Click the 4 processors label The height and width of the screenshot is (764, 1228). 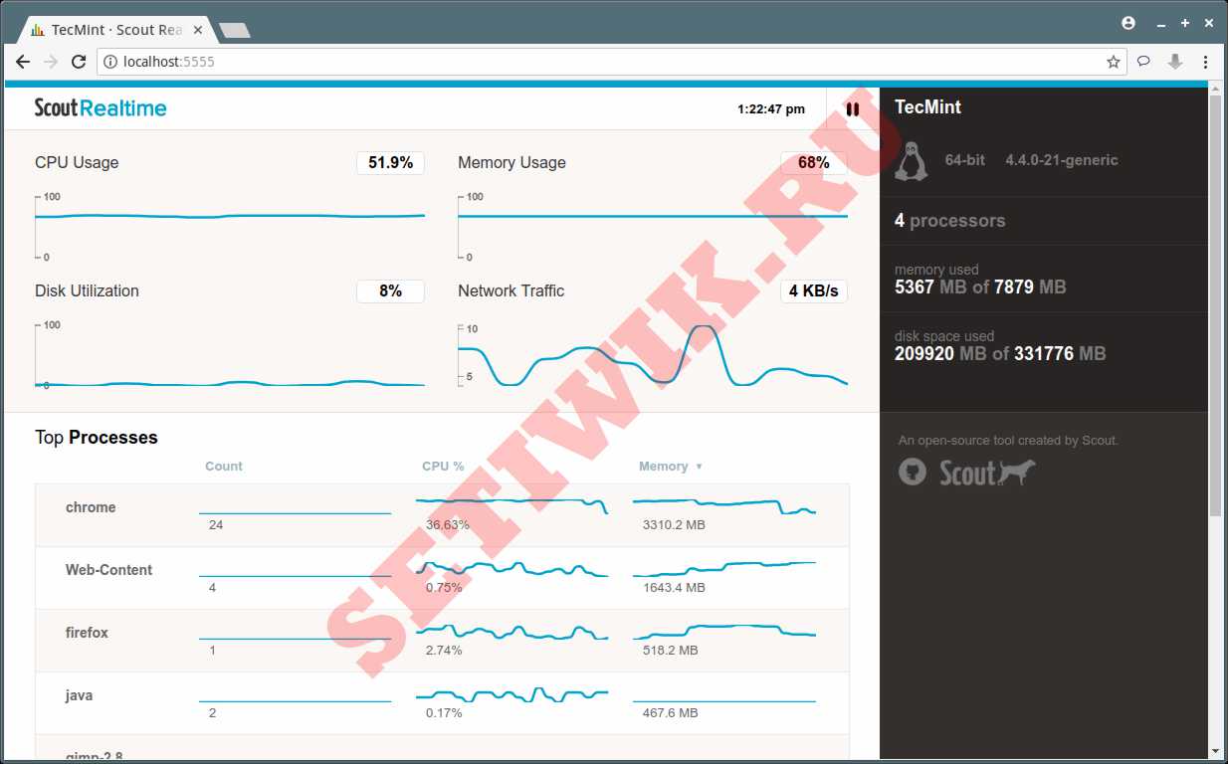pos(949,221)
